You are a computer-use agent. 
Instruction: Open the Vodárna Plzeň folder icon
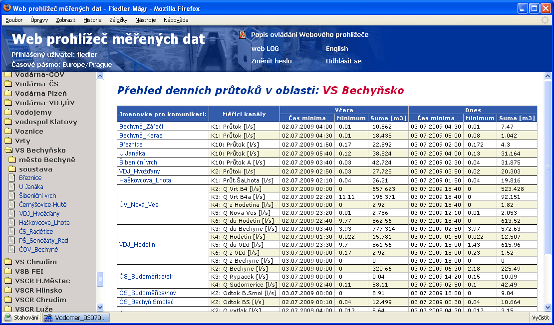coord(8,94)
